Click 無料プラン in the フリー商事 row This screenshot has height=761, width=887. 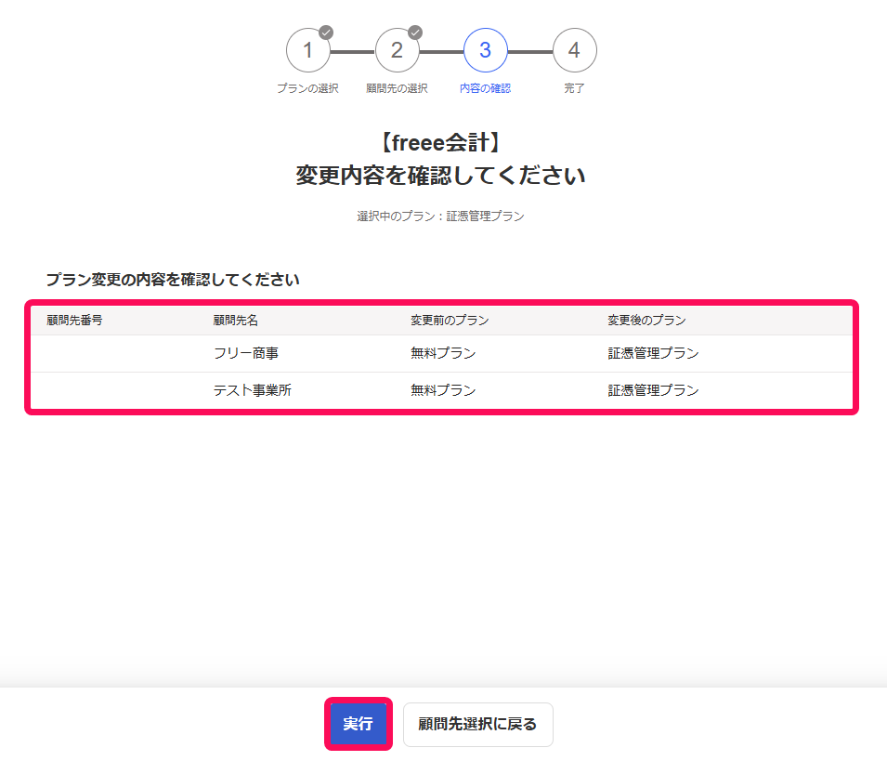click(444, 353)
